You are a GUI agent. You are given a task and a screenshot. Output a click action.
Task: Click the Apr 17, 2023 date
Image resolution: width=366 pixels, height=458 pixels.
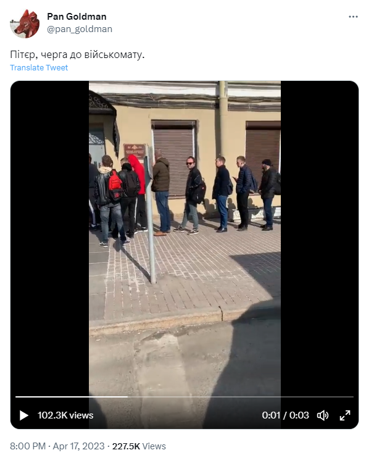[78, 446]
